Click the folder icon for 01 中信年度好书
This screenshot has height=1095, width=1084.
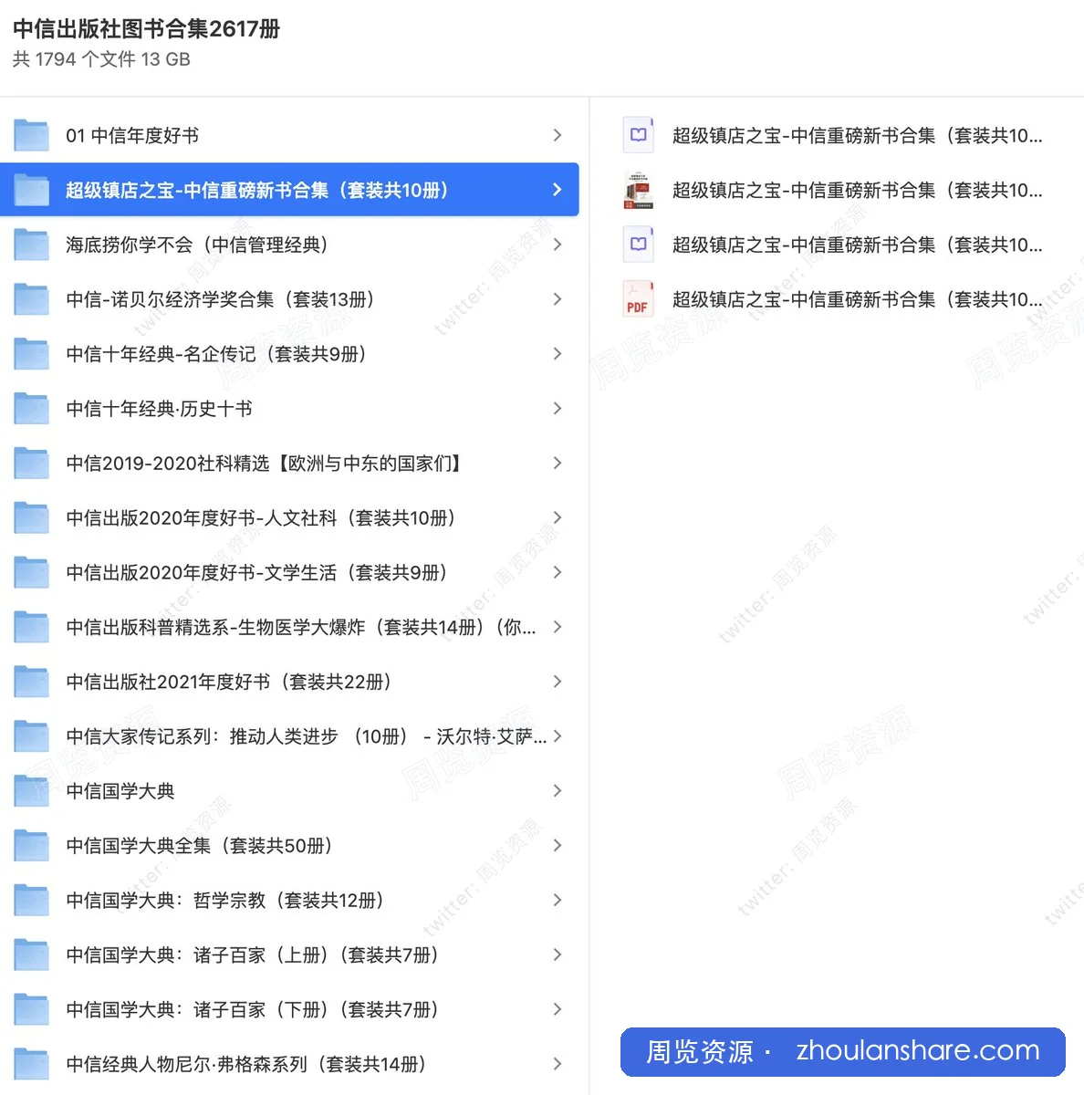pos(31,136)
